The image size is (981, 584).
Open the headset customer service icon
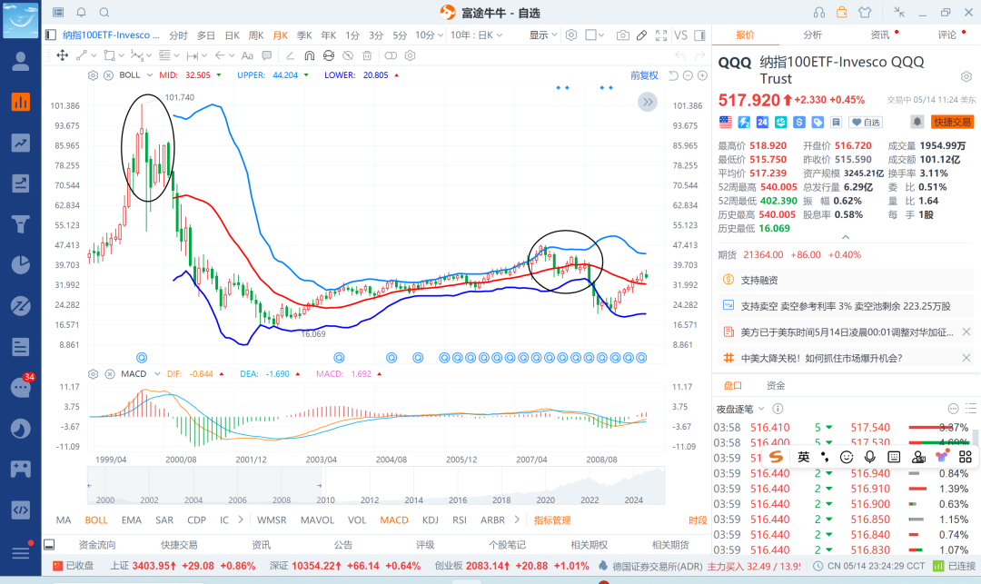pos(819,12)
